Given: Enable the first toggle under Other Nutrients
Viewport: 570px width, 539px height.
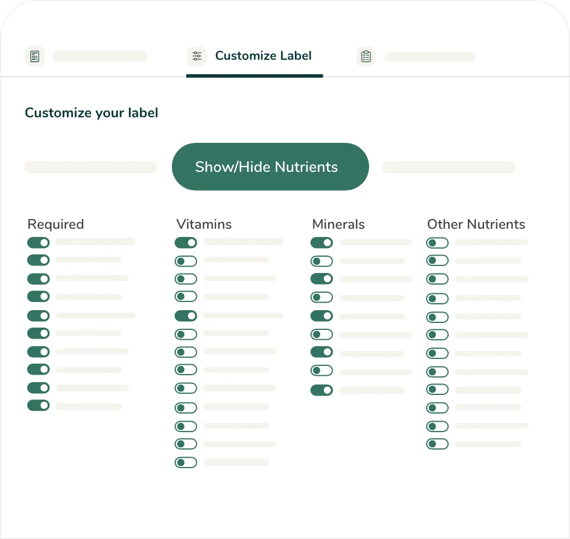Looking at the screenshot, I should (x=437, y=243).
